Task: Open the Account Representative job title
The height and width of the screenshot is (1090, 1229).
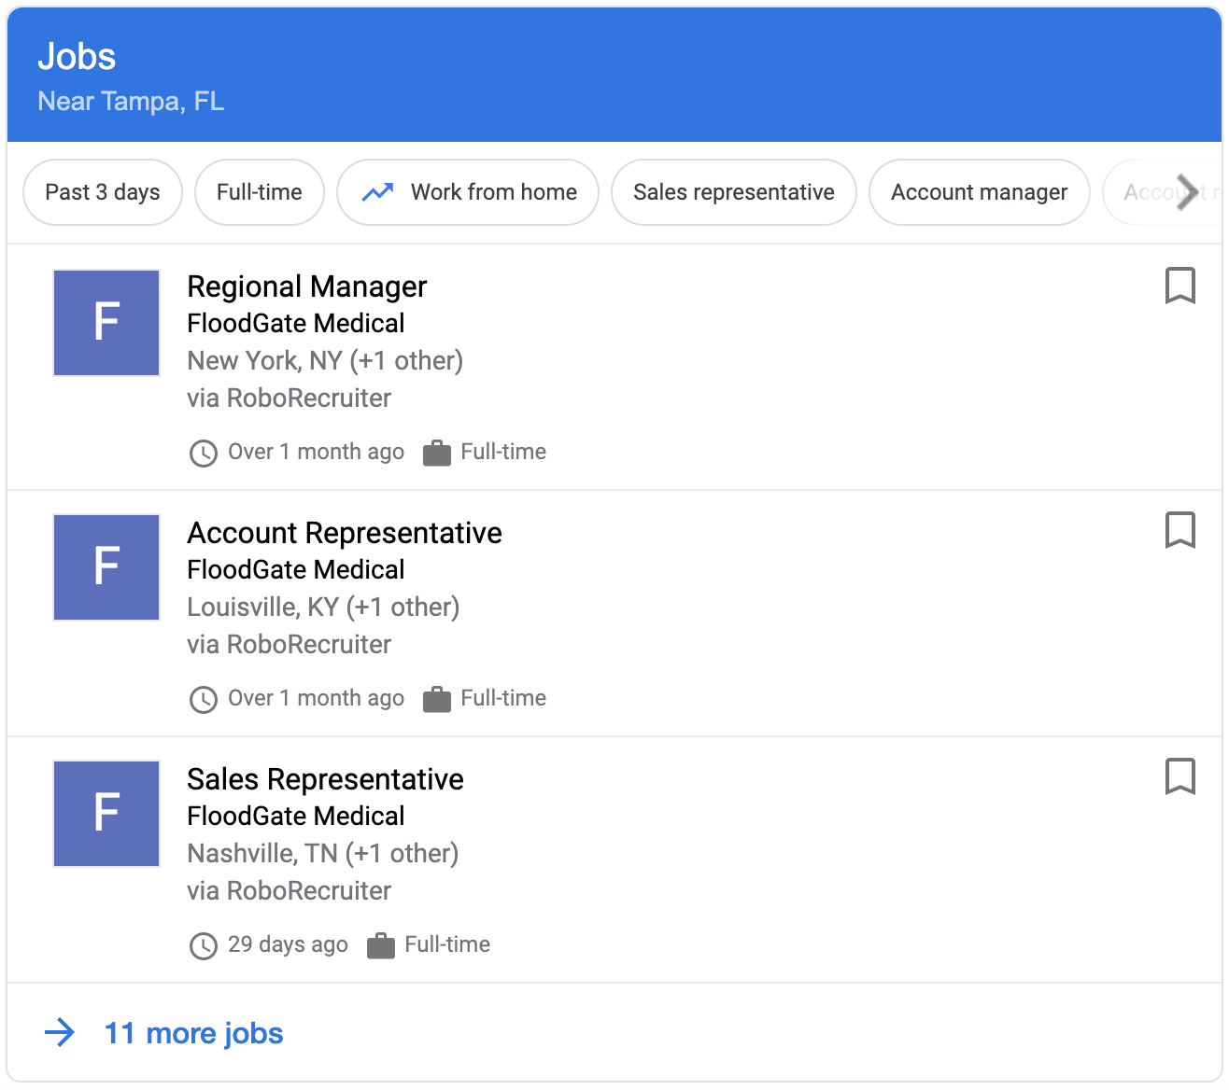Action: pos(345,533)
